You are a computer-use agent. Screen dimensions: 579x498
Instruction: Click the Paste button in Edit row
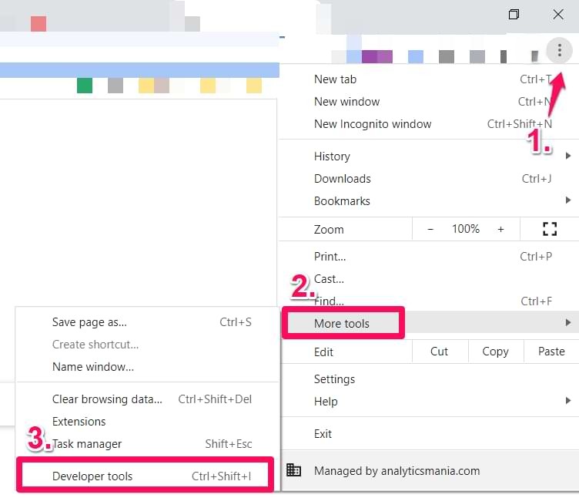551,352
